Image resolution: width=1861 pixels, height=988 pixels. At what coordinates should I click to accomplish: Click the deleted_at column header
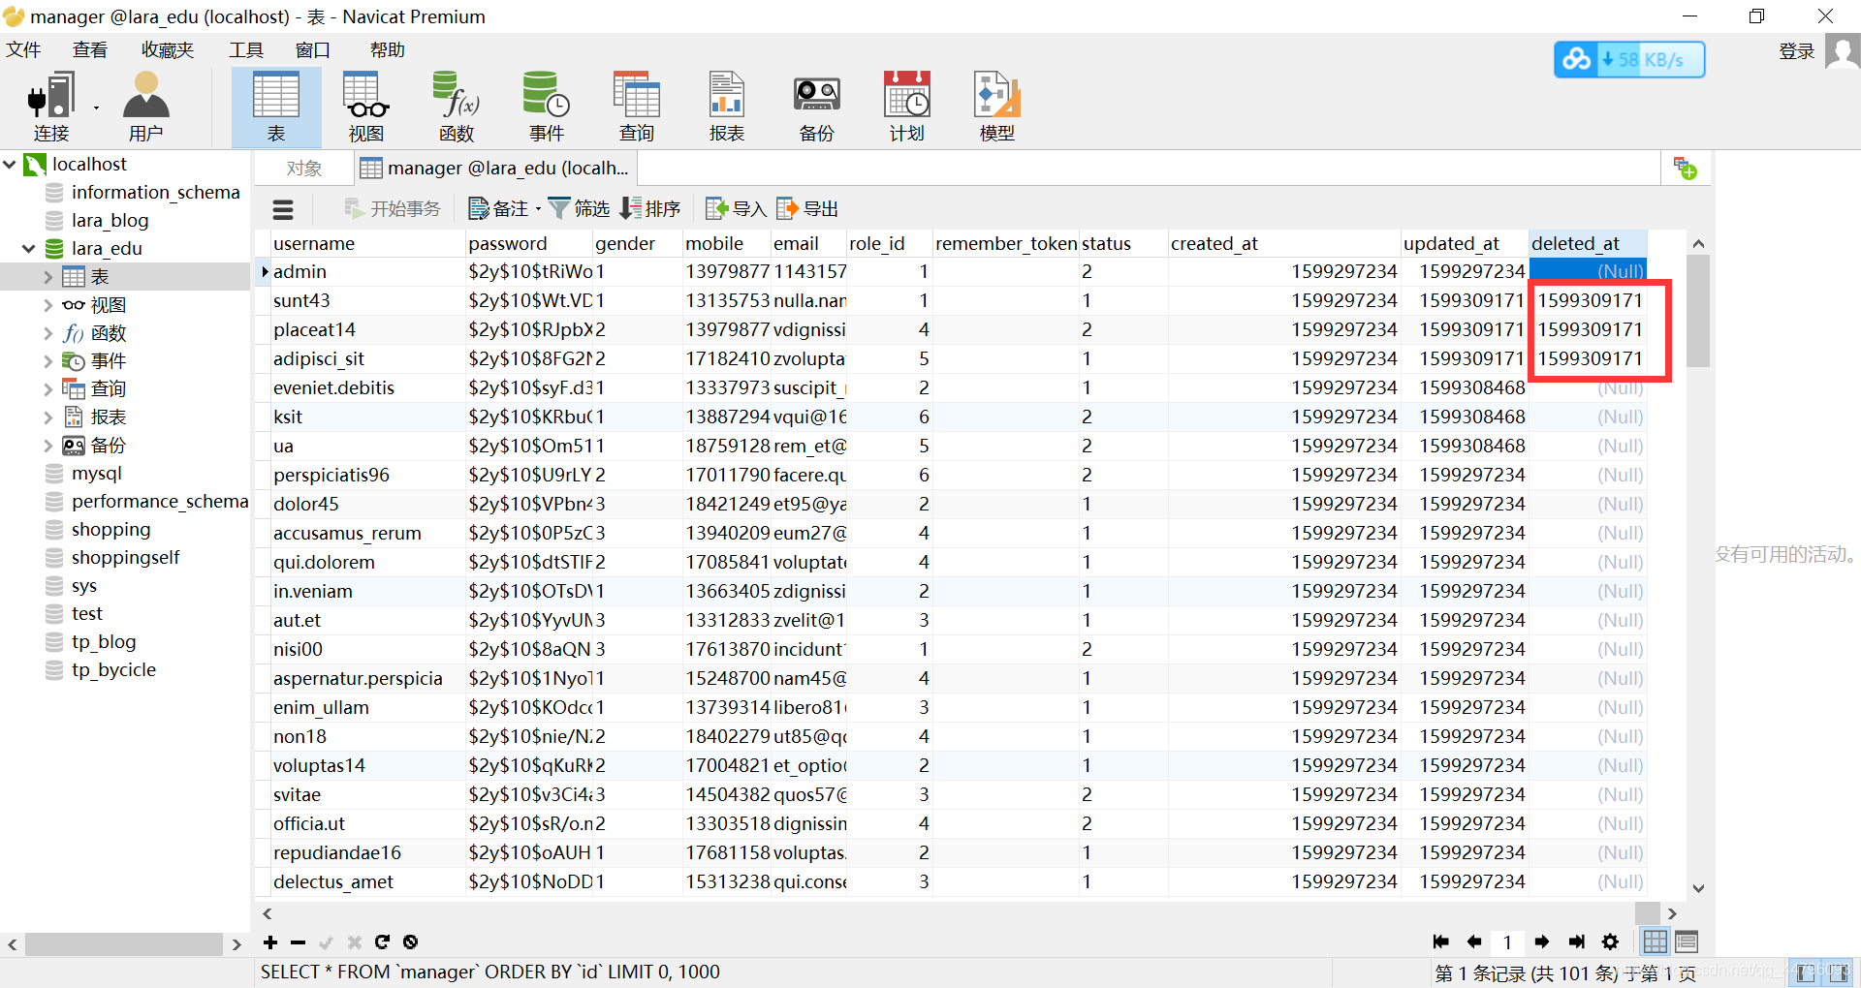coord(1588,244)
